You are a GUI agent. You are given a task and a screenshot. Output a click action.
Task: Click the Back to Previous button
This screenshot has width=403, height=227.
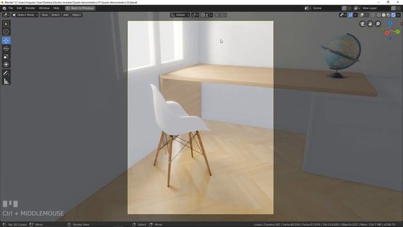pyautogui.click(x=80, y=8)
